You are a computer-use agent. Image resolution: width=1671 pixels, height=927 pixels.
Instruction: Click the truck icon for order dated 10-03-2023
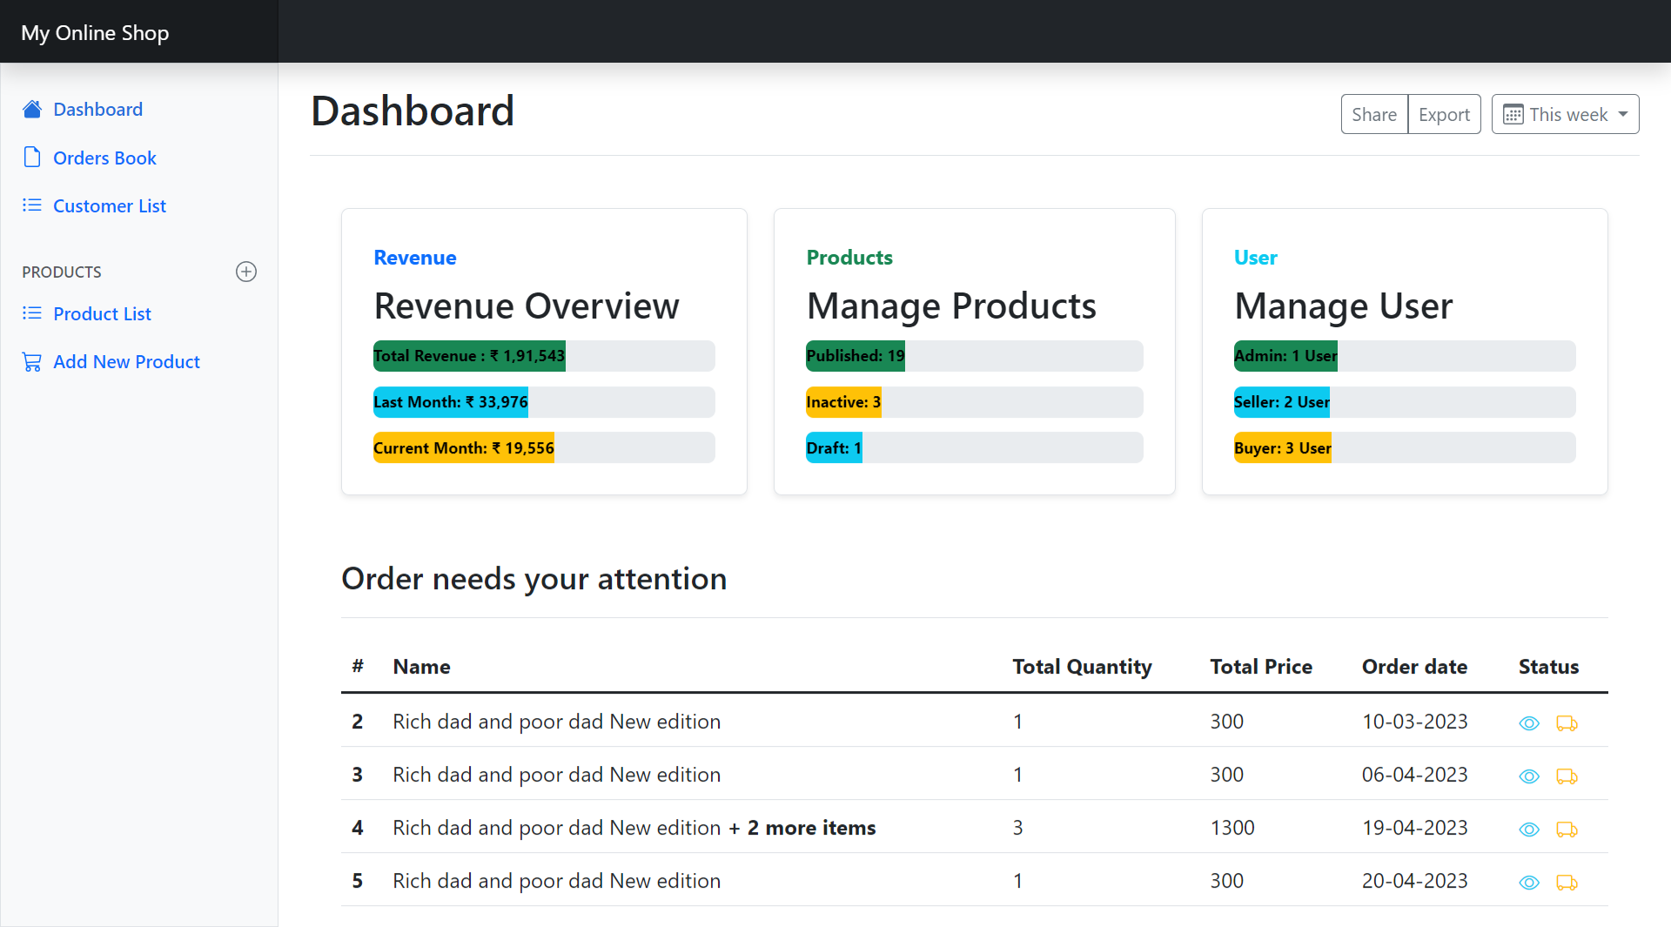tap(1567, 723)
